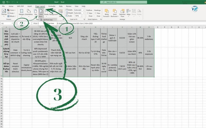Choose Set Print Area from dropdown
The image size is (206, 128).
pos(48,20)
